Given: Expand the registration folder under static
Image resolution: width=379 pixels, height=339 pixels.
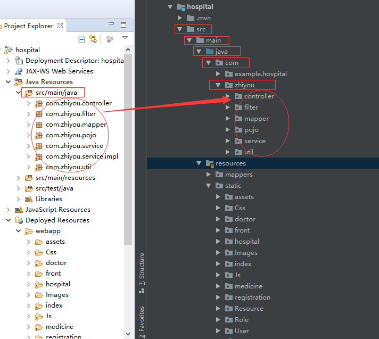Looking at the screenshot, I should pyautogui.click(x=218, y=297).
